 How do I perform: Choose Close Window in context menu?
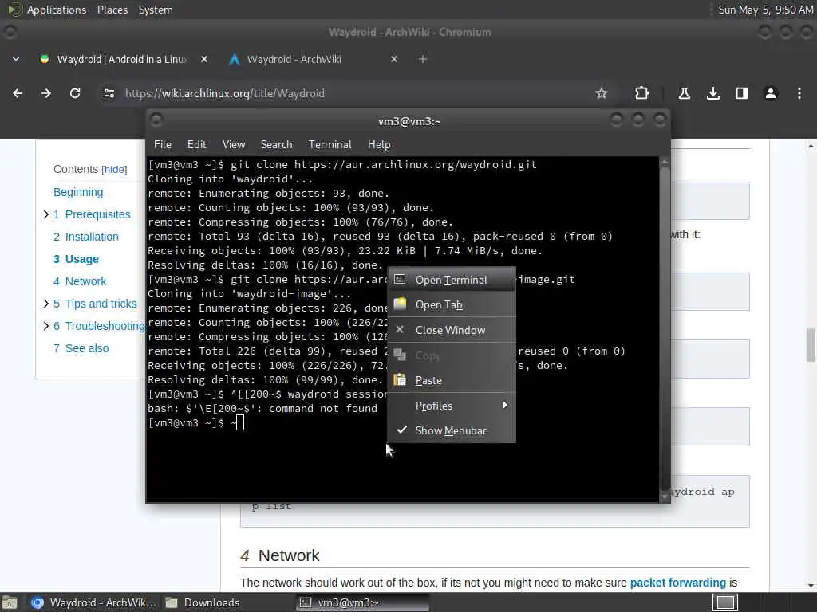(x=452, y=330)
